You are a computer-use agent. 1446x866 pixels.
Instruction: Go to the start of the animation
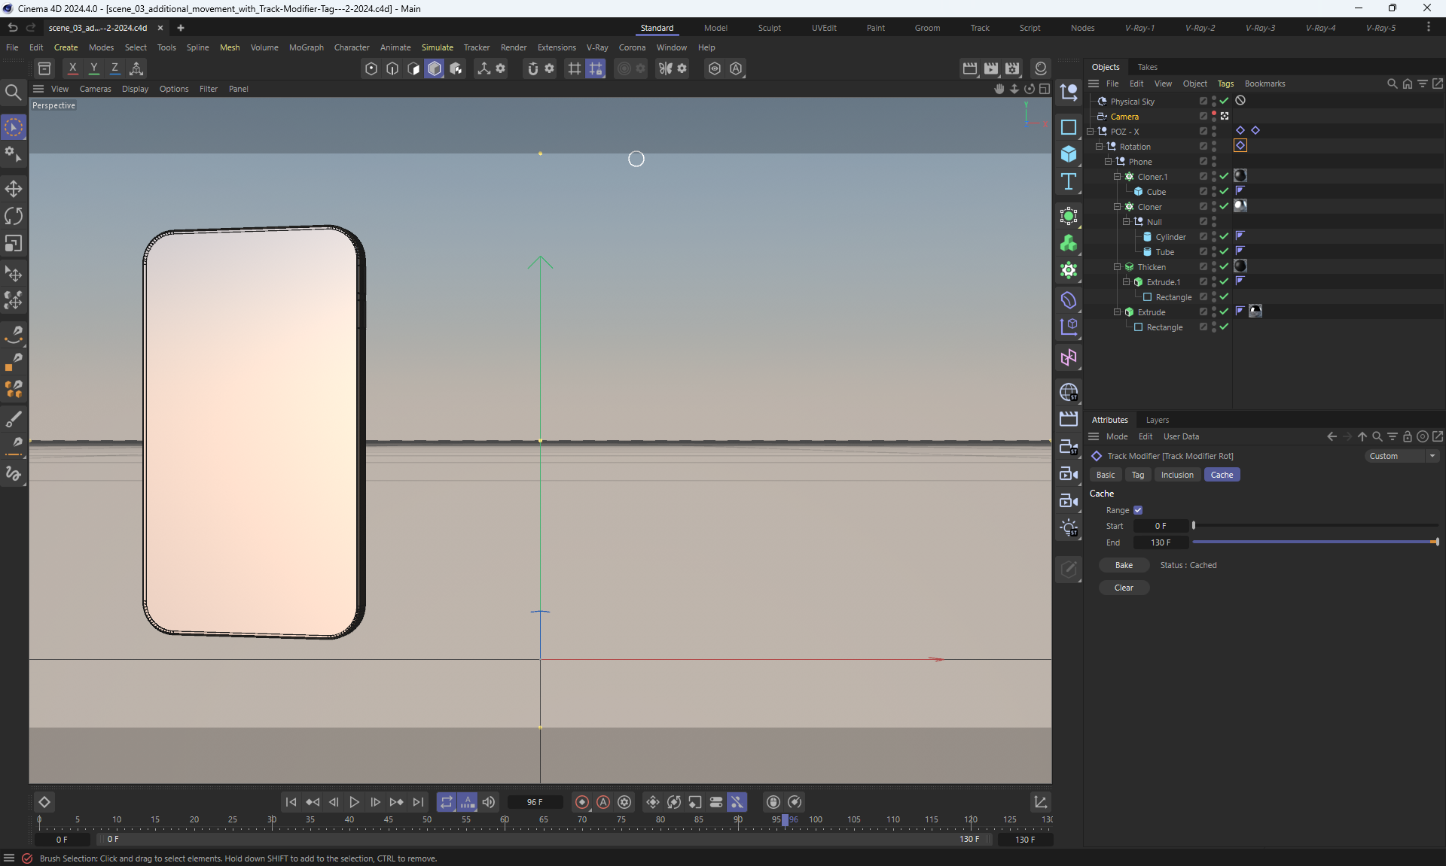[x=291, y=802]
